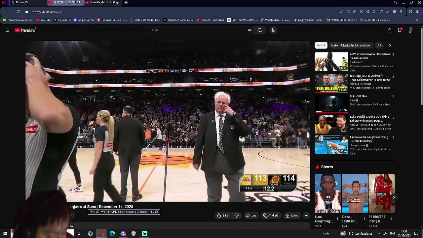Viewport: 423px width, 238px height.
Task: Open Sliki - Vituttaa video thumbnail
Action: pos(331,104)
